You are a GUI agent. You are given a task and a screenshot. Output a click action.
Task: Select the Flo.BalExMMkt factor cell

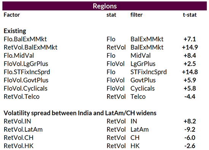pyautogui.click(x=25, y=39)
